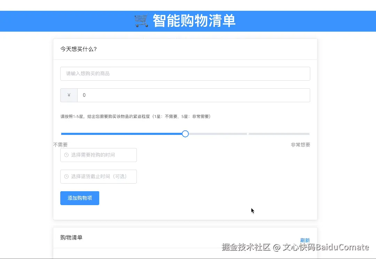
Task: Click the ¥ currency prefix label
Action: [69, 95]
